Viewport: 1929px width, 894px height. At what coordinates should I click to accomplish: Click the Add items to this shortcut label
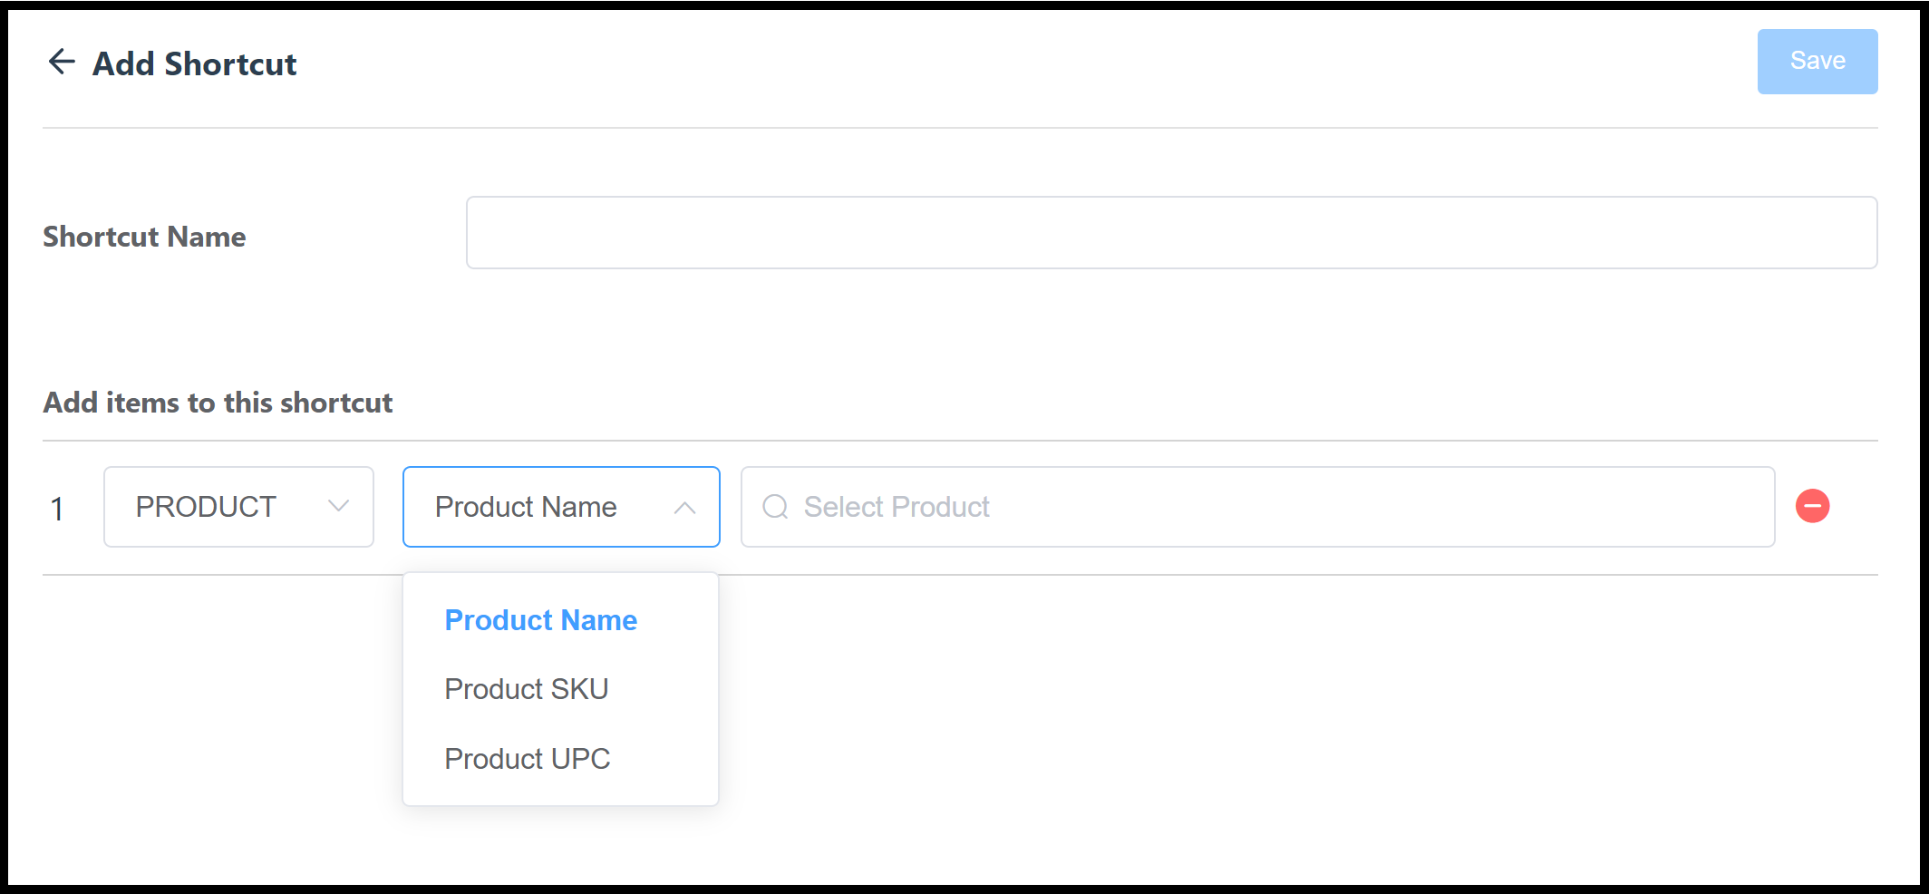click(x=217, y=403)
